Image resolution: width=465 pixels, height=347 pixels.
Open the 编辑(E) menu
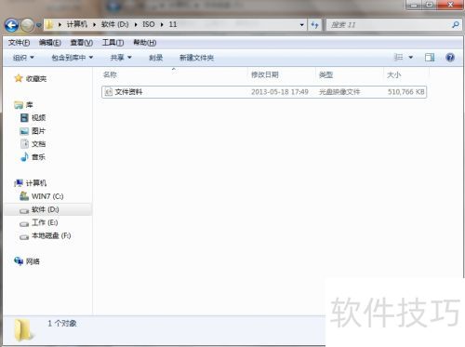[x=50, y=43]
